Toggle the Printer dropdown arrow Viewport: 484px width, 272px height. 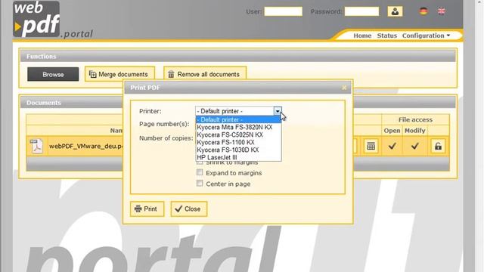pyautogui.click(x=278, y=111)
